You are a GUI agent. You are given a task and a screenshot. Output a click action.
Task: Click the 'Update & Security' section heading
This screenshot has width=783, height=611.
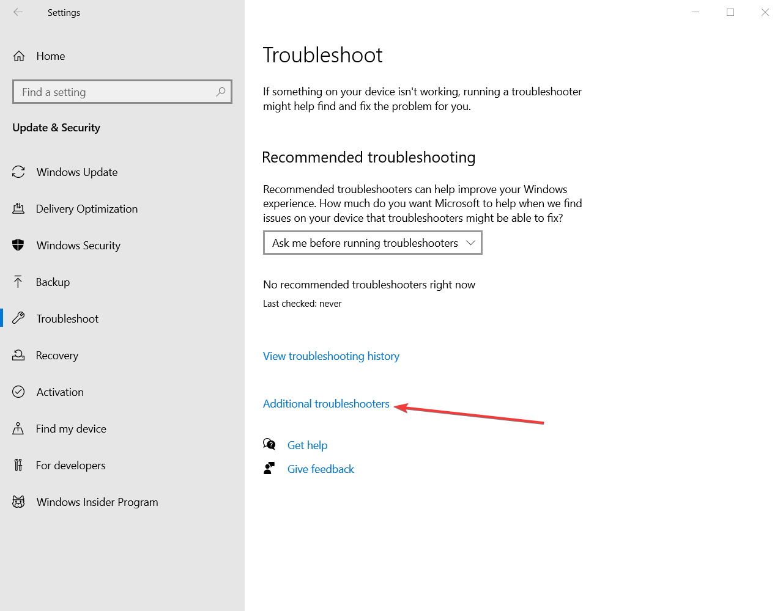[56, 128]
